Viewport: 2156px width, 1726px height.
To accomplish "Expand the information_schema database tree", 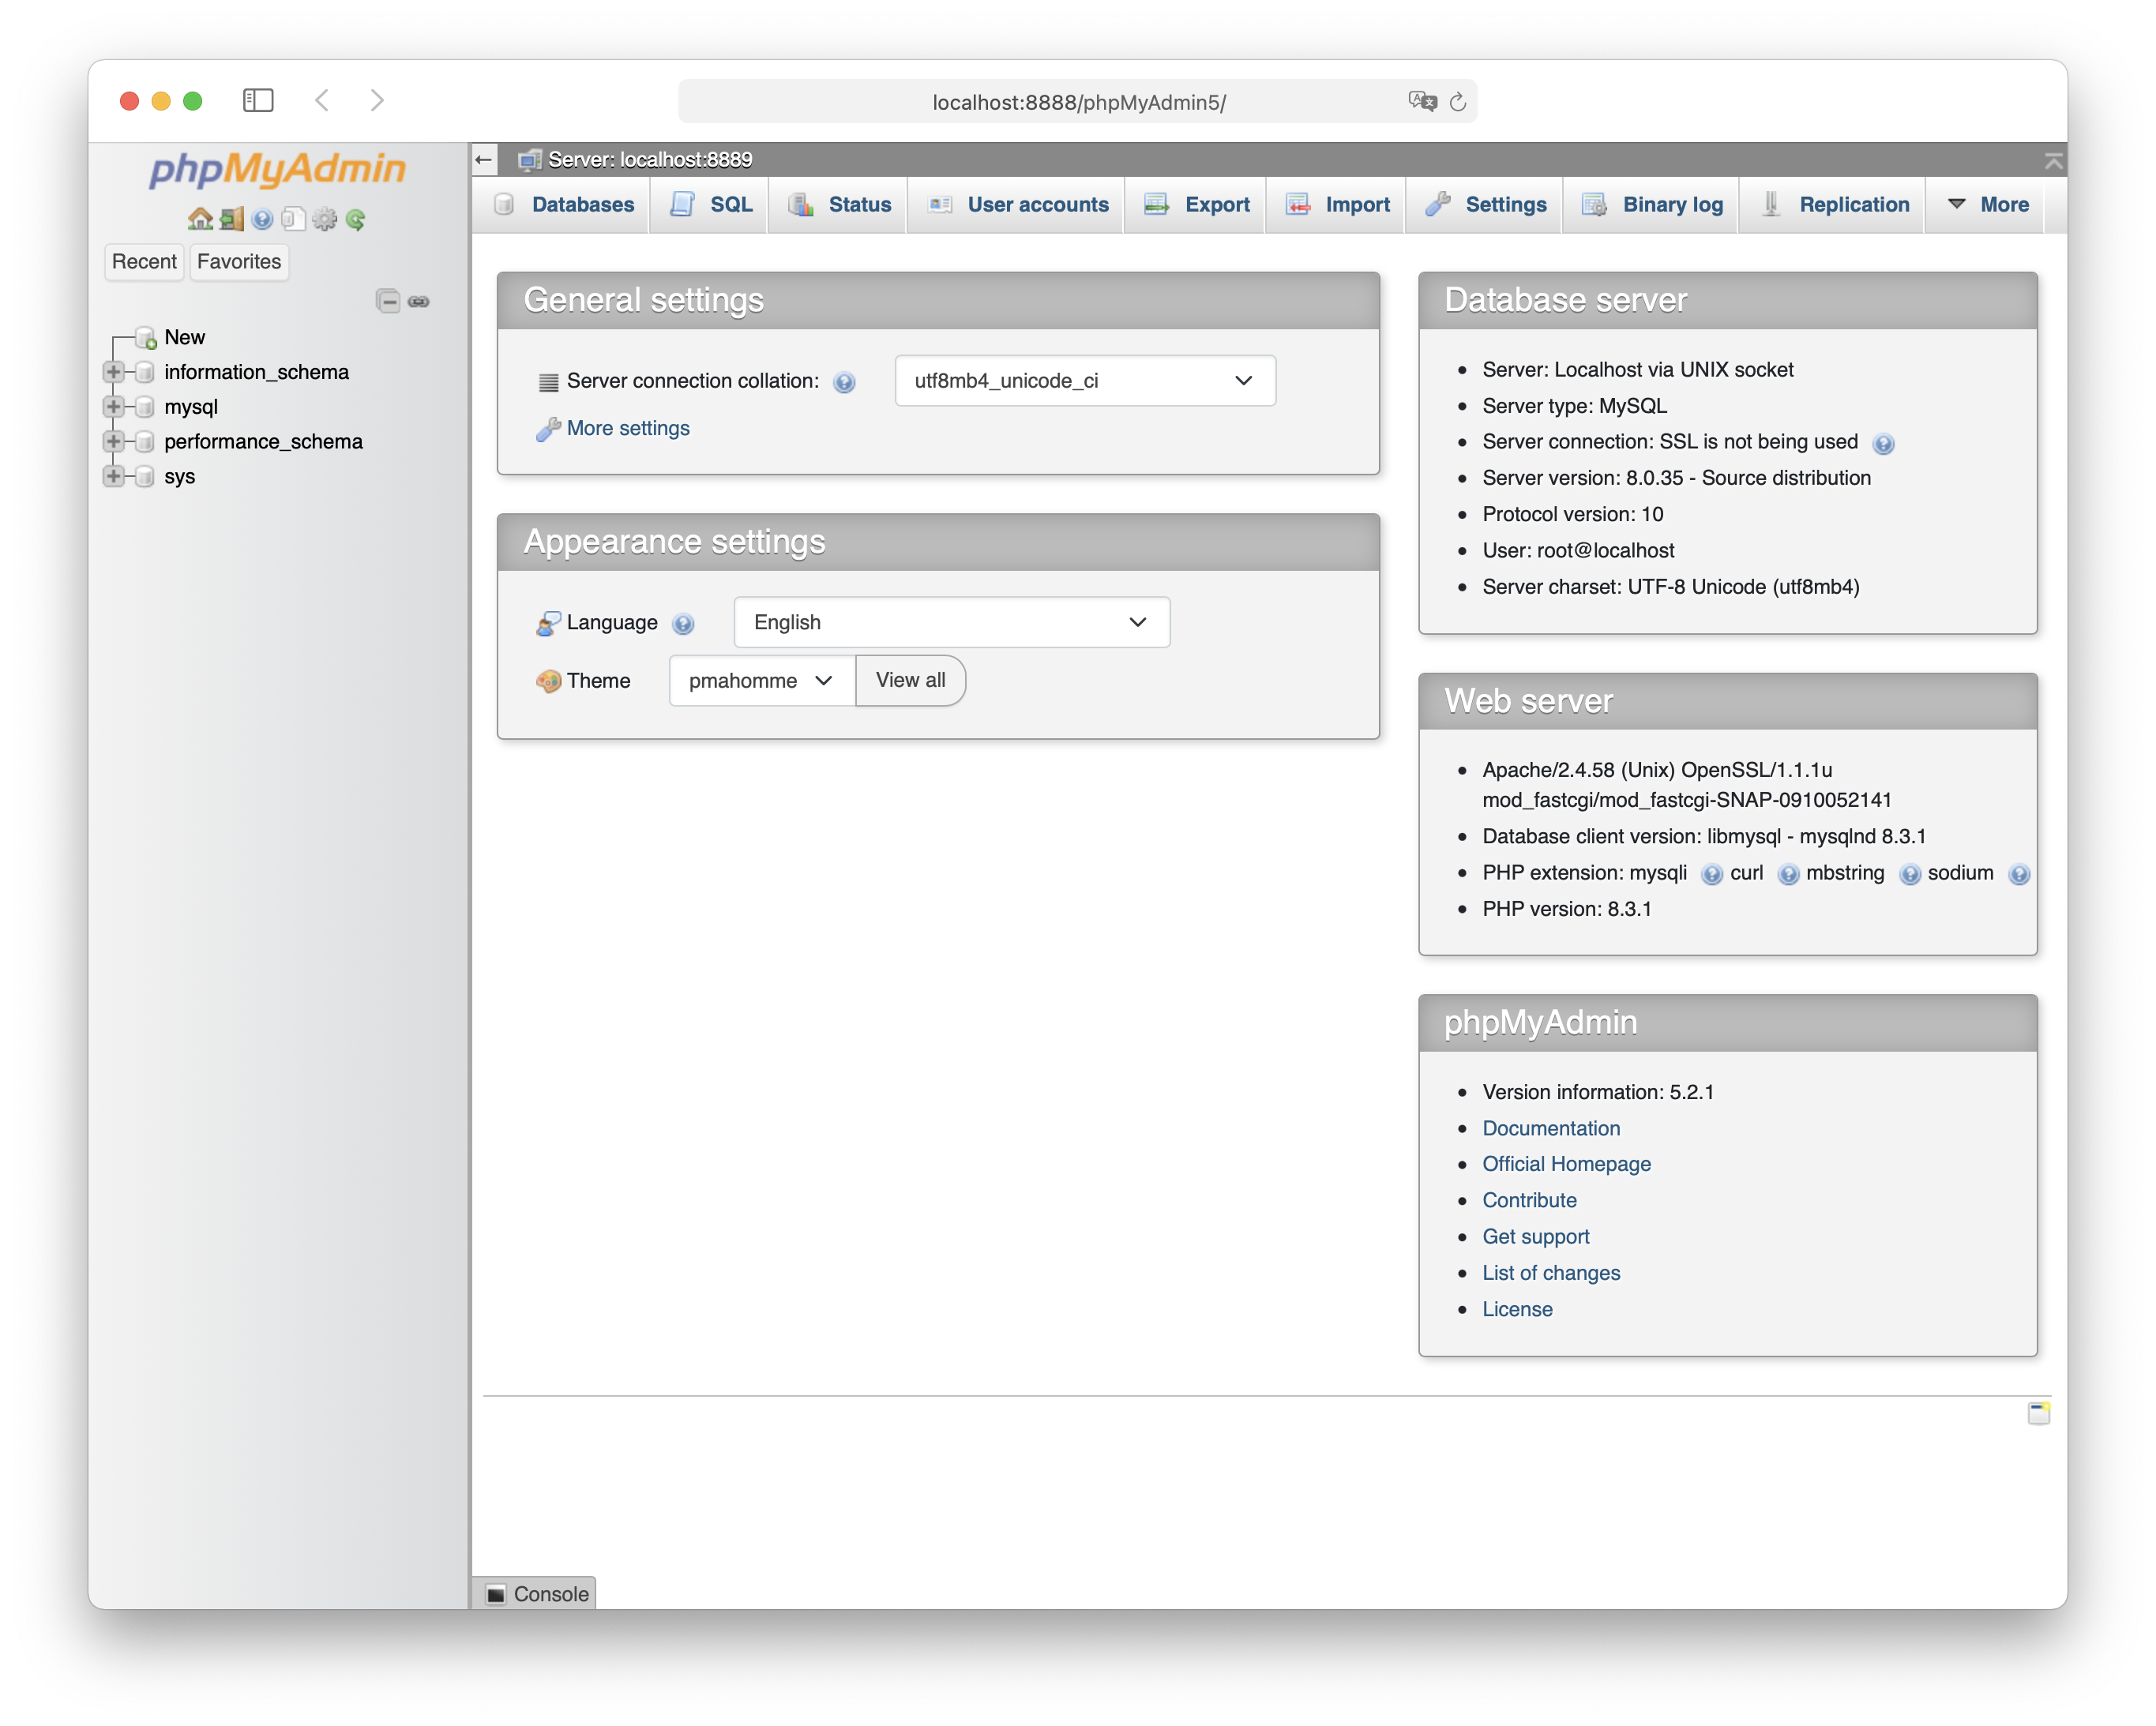I will pos(115,372).
